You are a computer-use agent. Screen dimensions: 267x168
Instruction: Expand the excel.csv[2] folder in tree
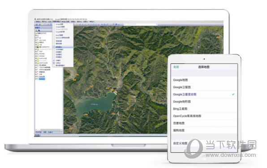pos(36,58)
